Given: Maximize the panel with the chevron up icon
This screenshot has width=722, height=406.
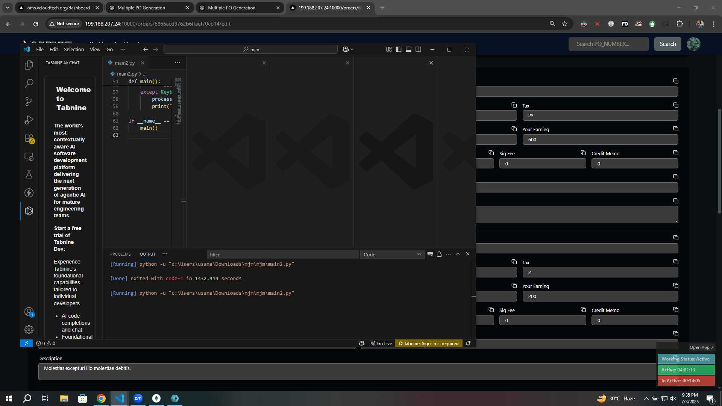Looking at the screenshot, I should click(458, 254).
